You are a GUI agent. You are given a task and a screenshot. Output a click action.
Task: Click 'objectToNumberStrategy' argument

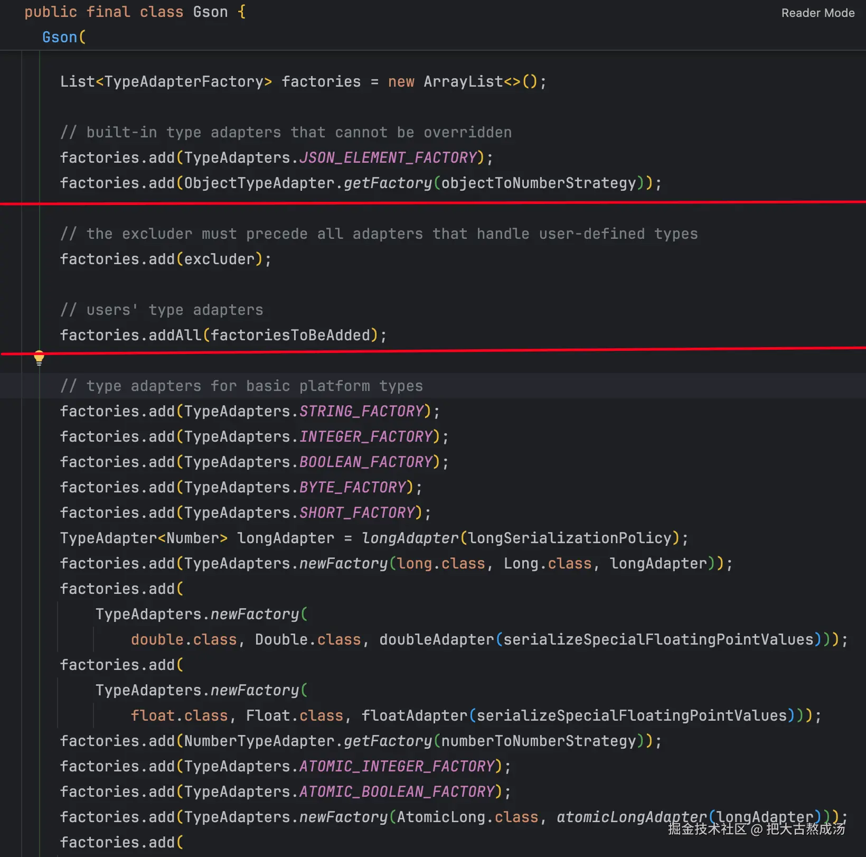coord(539,183)
